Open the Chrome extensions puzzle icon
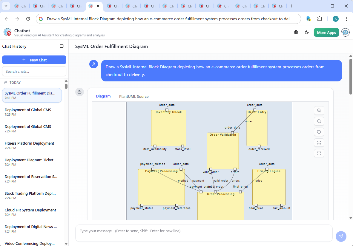 click(x=320, y=18)
